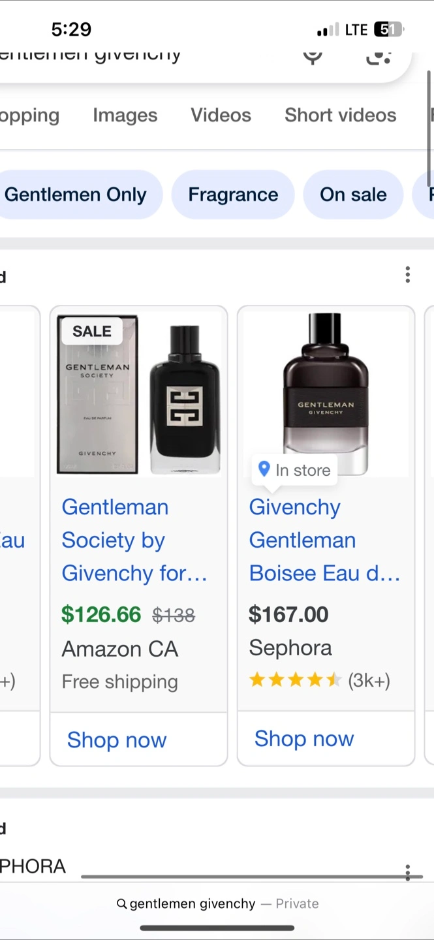
Task: Open the Gentleman Society by Givenchy title link
Action: 134,540
